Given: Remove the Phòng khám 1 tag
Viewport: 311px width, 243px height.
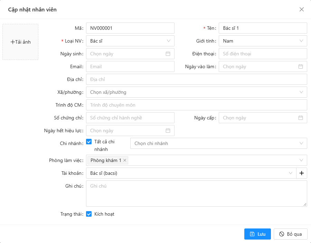Looking at the screenshot, I should [x=125, y=160].
